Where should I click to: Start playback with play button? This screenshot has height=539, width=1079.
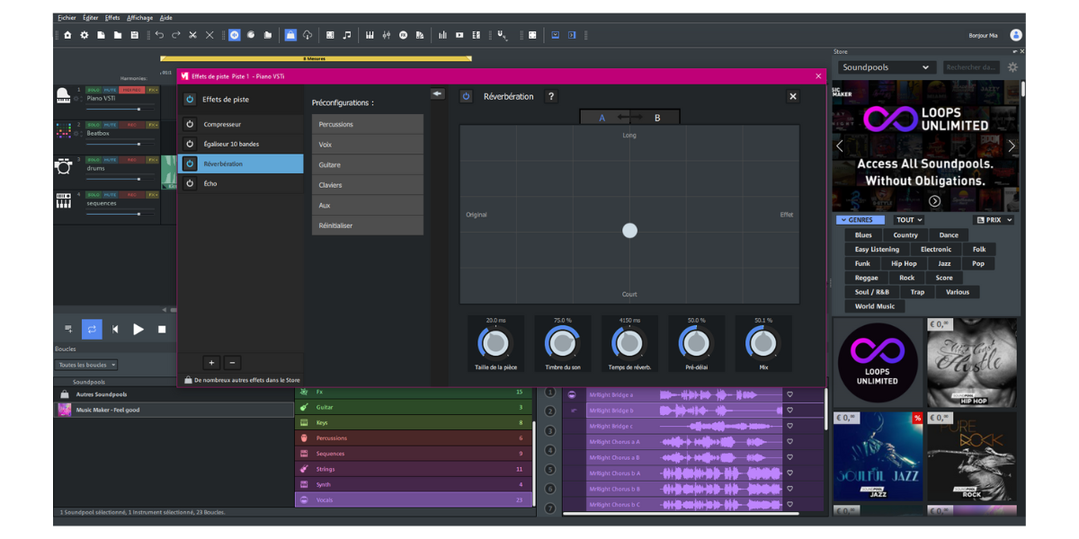tap(138, 329)
